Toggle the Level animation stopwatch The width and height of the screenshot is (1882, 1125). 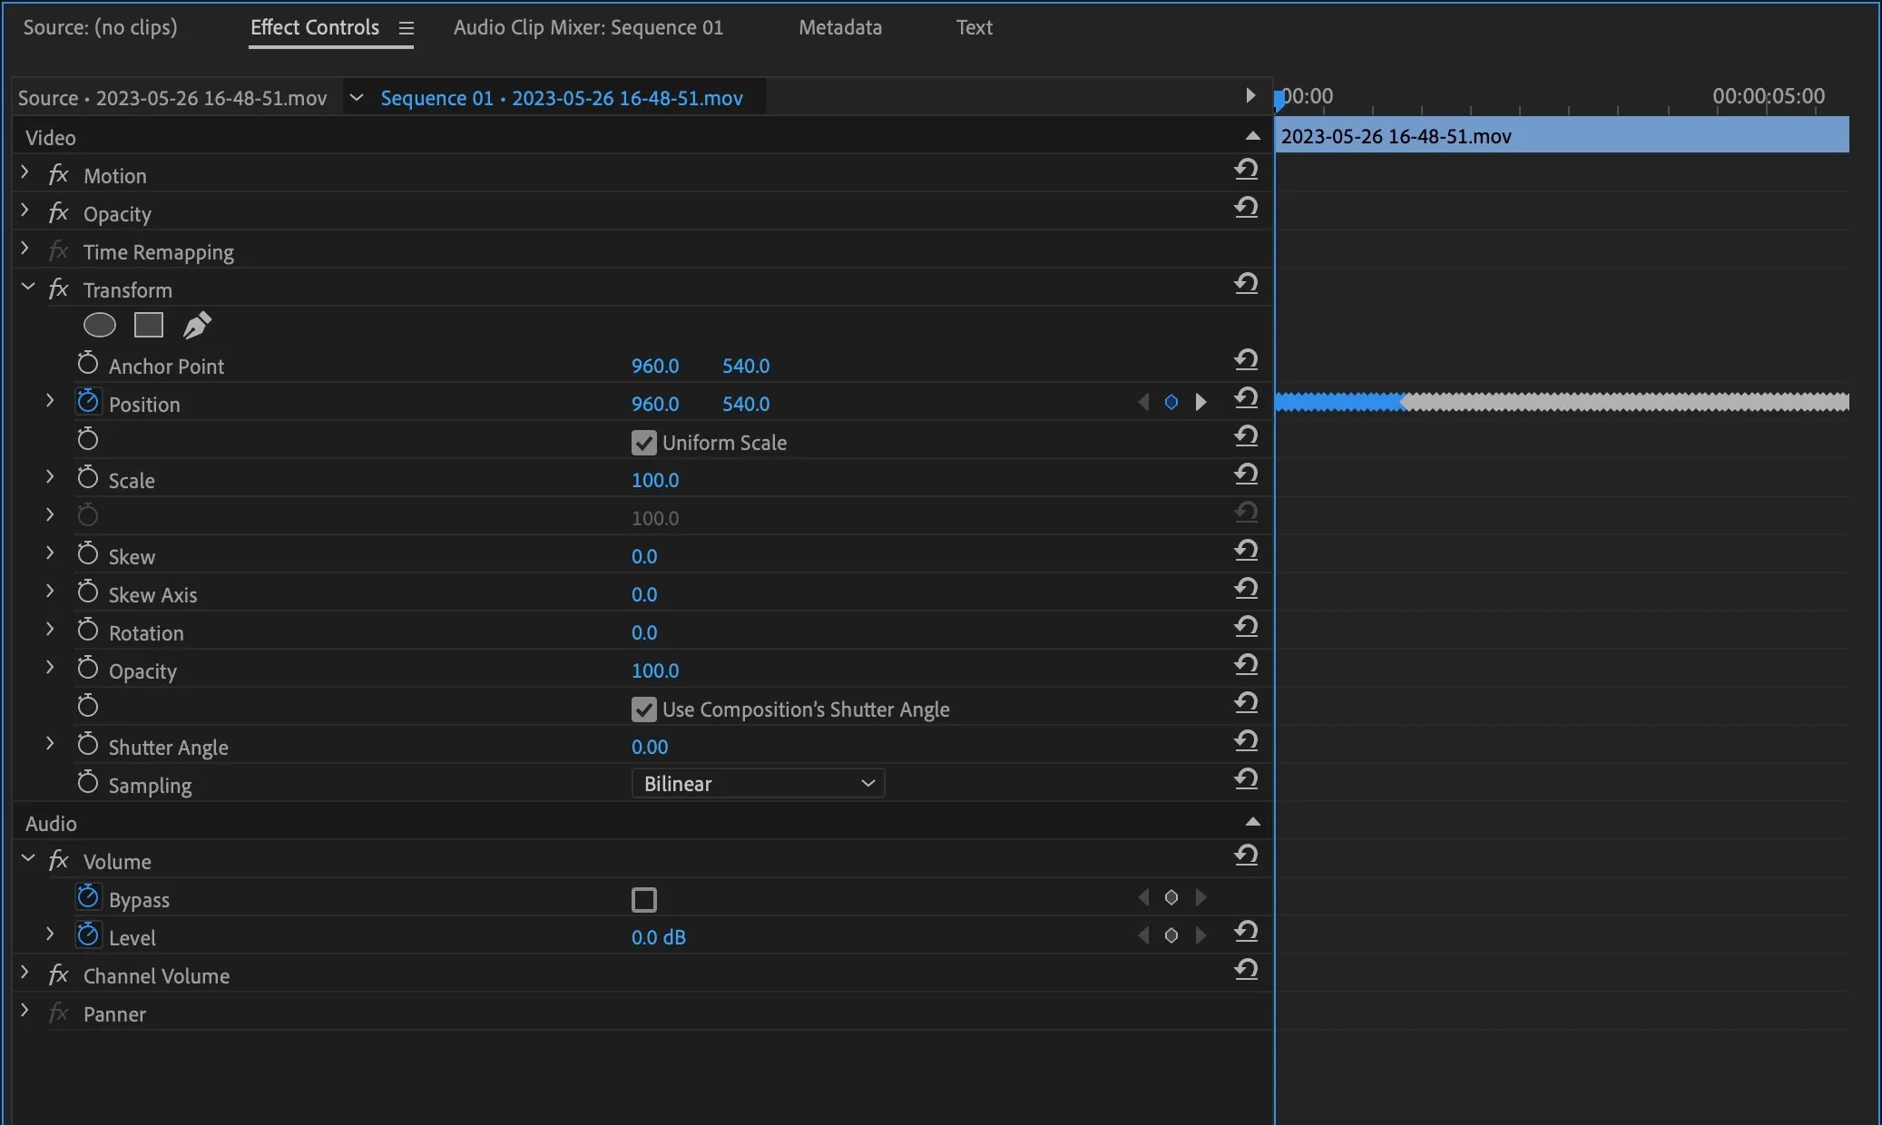[x=87, y=935]
